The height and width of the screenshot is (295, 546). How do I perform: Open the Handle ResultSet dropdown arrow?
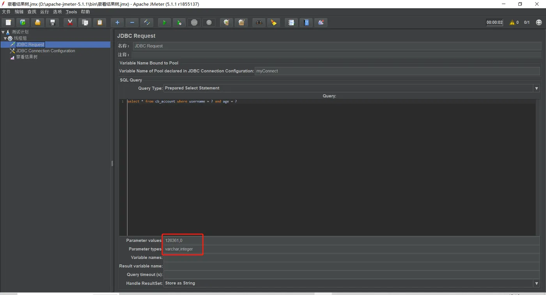[x=537, y=283]
